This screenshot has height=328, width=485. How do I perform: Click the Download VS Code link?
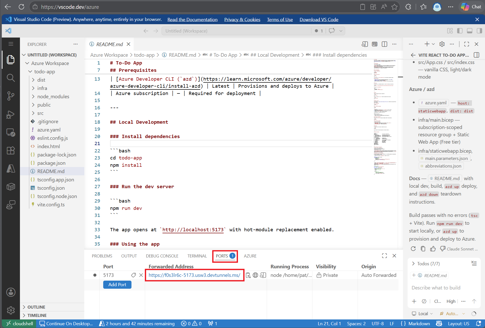point(319,19)
